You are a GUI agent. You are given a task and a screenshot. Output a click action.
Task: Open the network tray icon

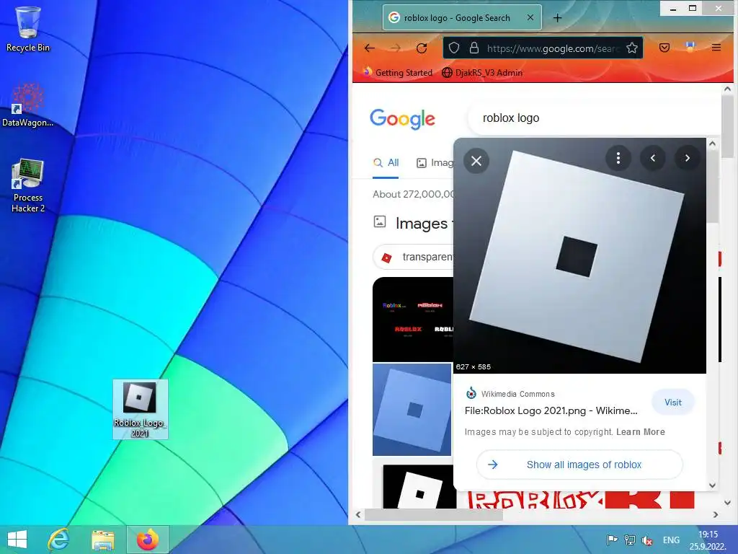coord(629,540)
